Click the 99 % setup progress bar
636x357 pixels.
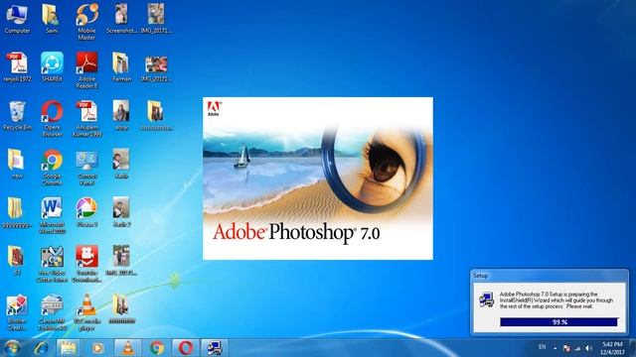point(558,322)
